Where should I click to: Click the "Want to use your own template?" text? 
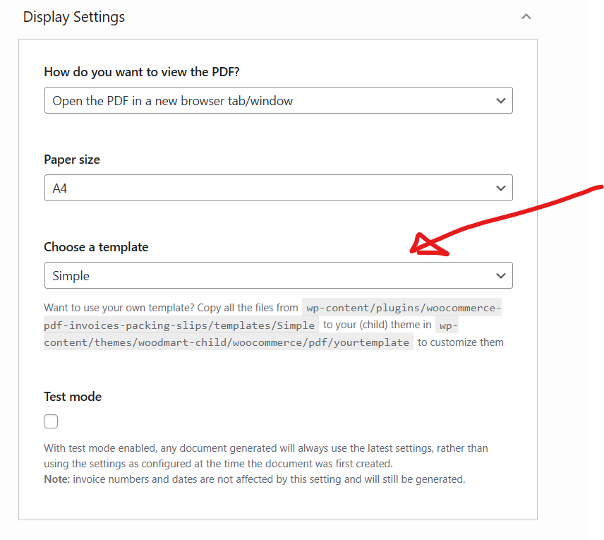coord(119,308)
